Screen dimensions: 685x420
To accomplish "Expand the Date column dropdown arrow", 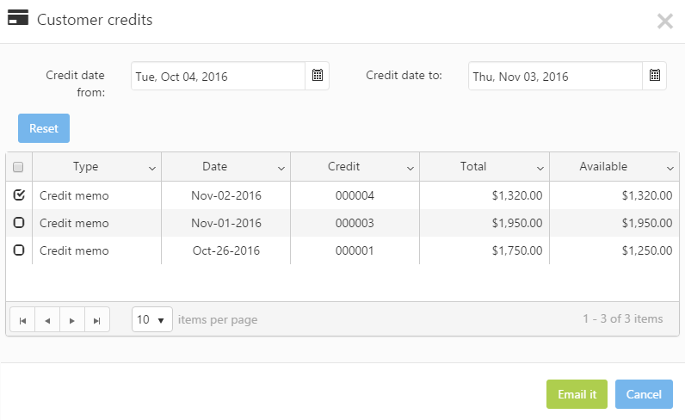I will [x=281, y=168].
